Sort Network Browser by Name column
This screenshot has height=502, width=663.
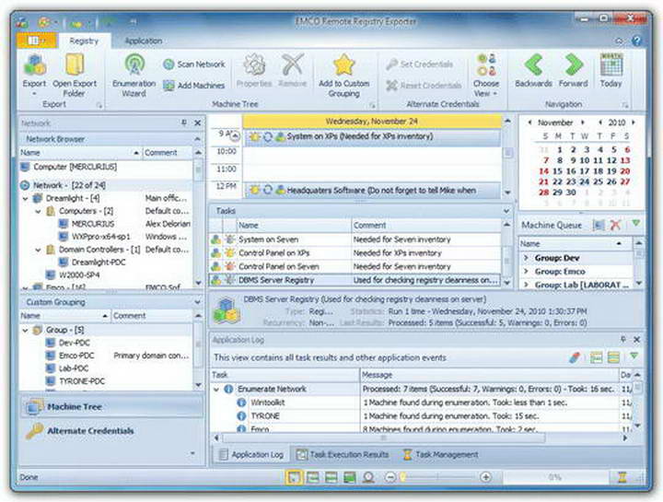click(x=80, y=152)
